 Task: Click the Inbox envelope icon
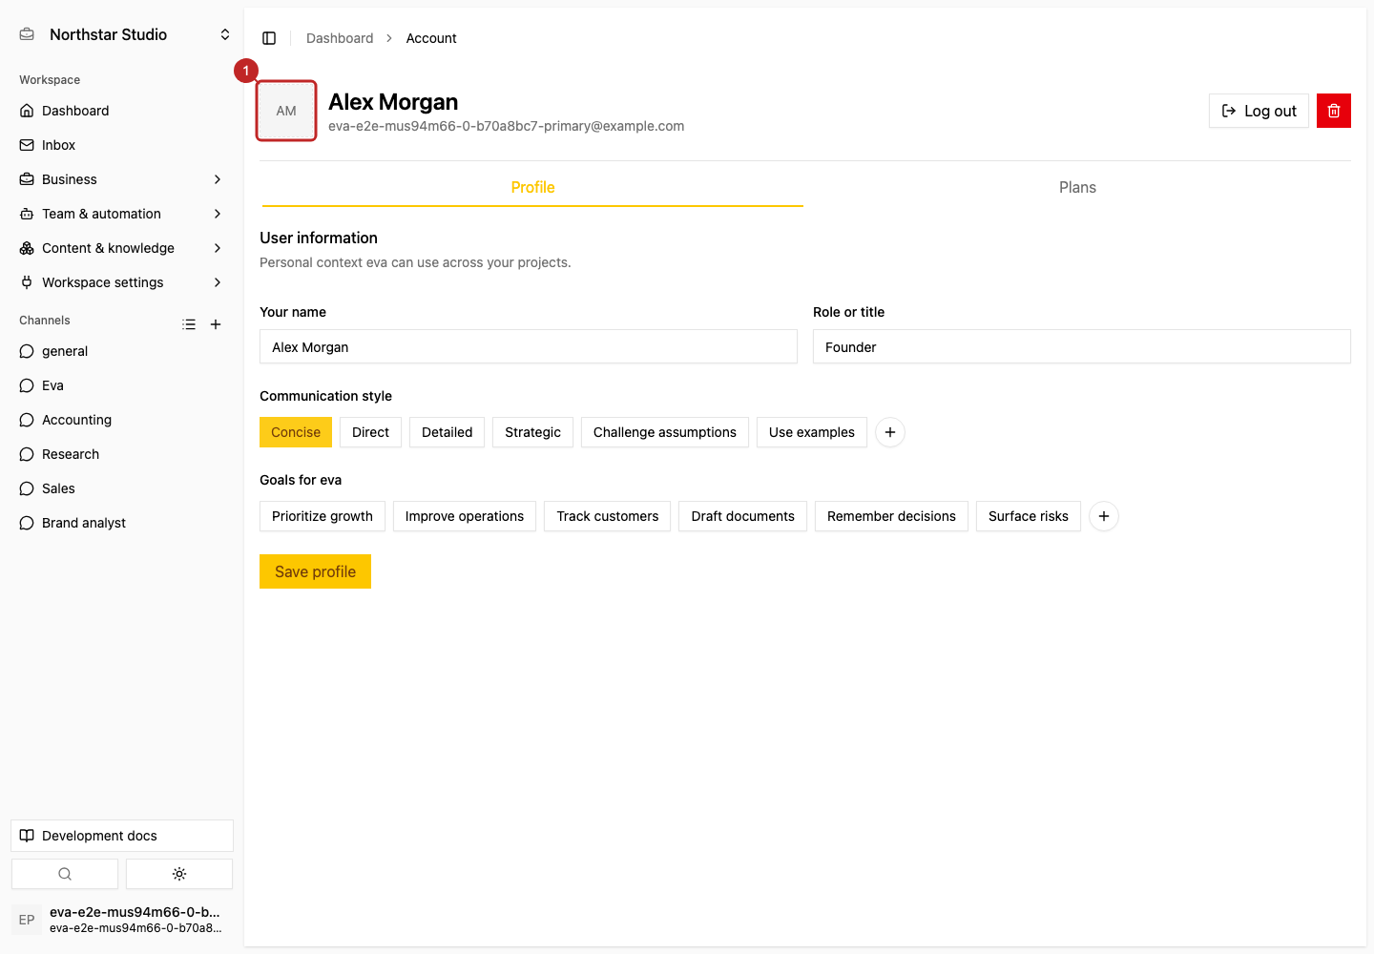tap(27, 145)
